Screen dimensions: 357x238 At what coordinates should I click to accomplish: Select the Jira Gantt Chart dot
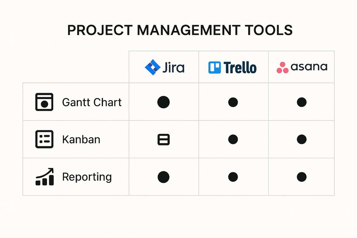(x=163, y=102)
